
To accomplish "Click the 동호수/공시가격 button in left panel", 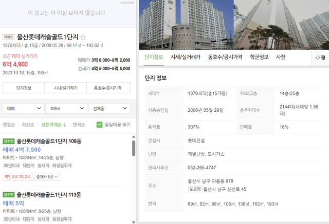I will (x=108, y=88).
